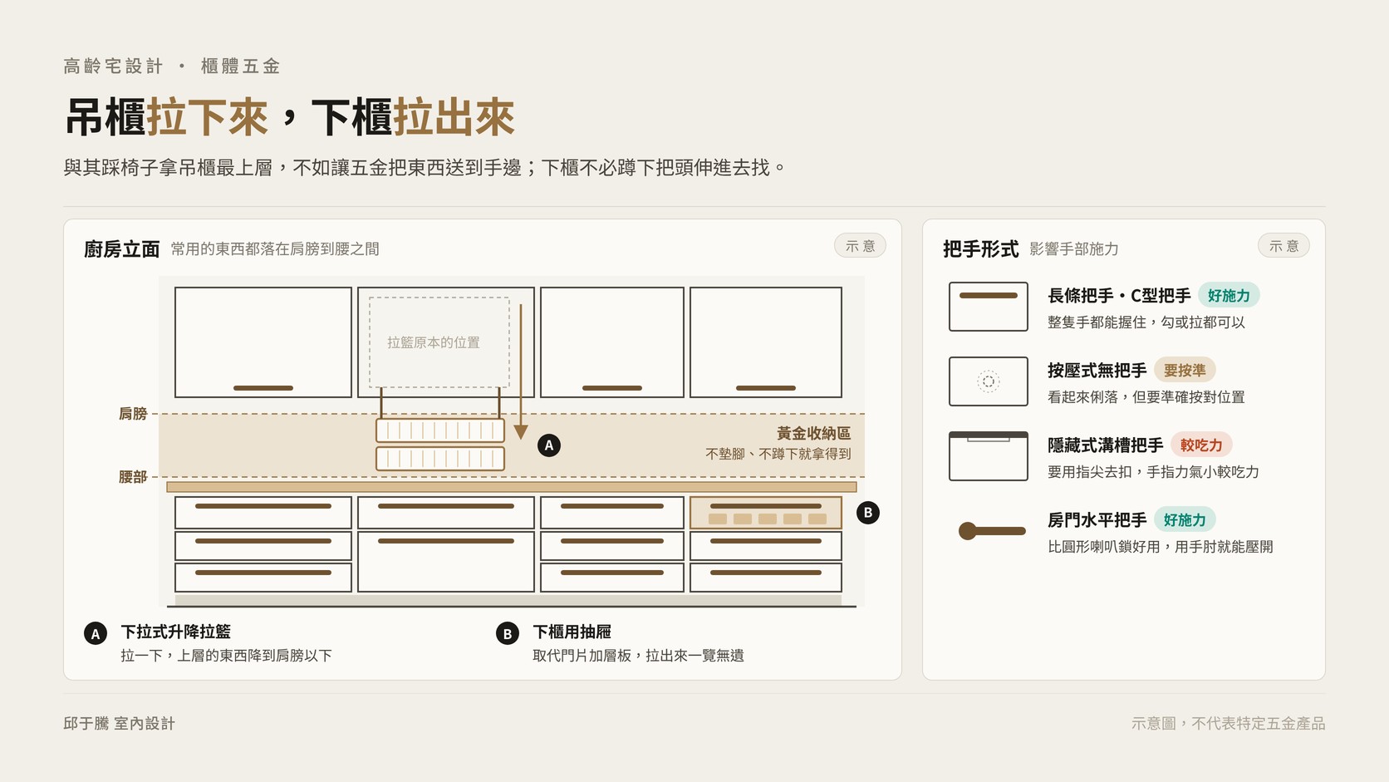This screenshot has height=782, width=1389.
Task: Click the downward arrow next to the basket
Action: 521,371
